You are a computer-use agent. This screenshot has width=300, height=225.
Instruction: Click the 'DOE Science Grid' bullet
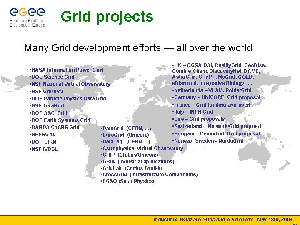point(52,77)
